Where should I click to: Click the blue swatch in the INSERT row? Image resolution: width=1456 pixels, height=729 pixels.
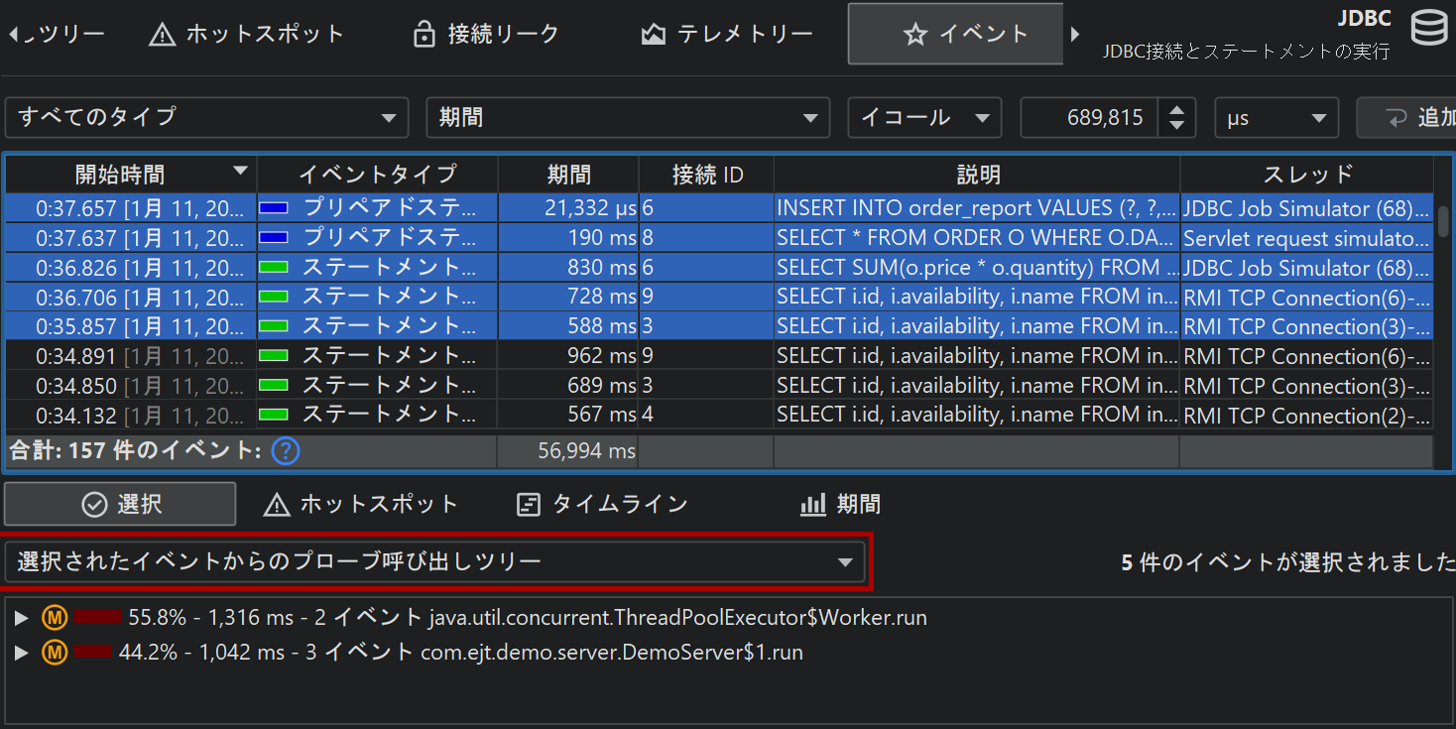(274, 208)
